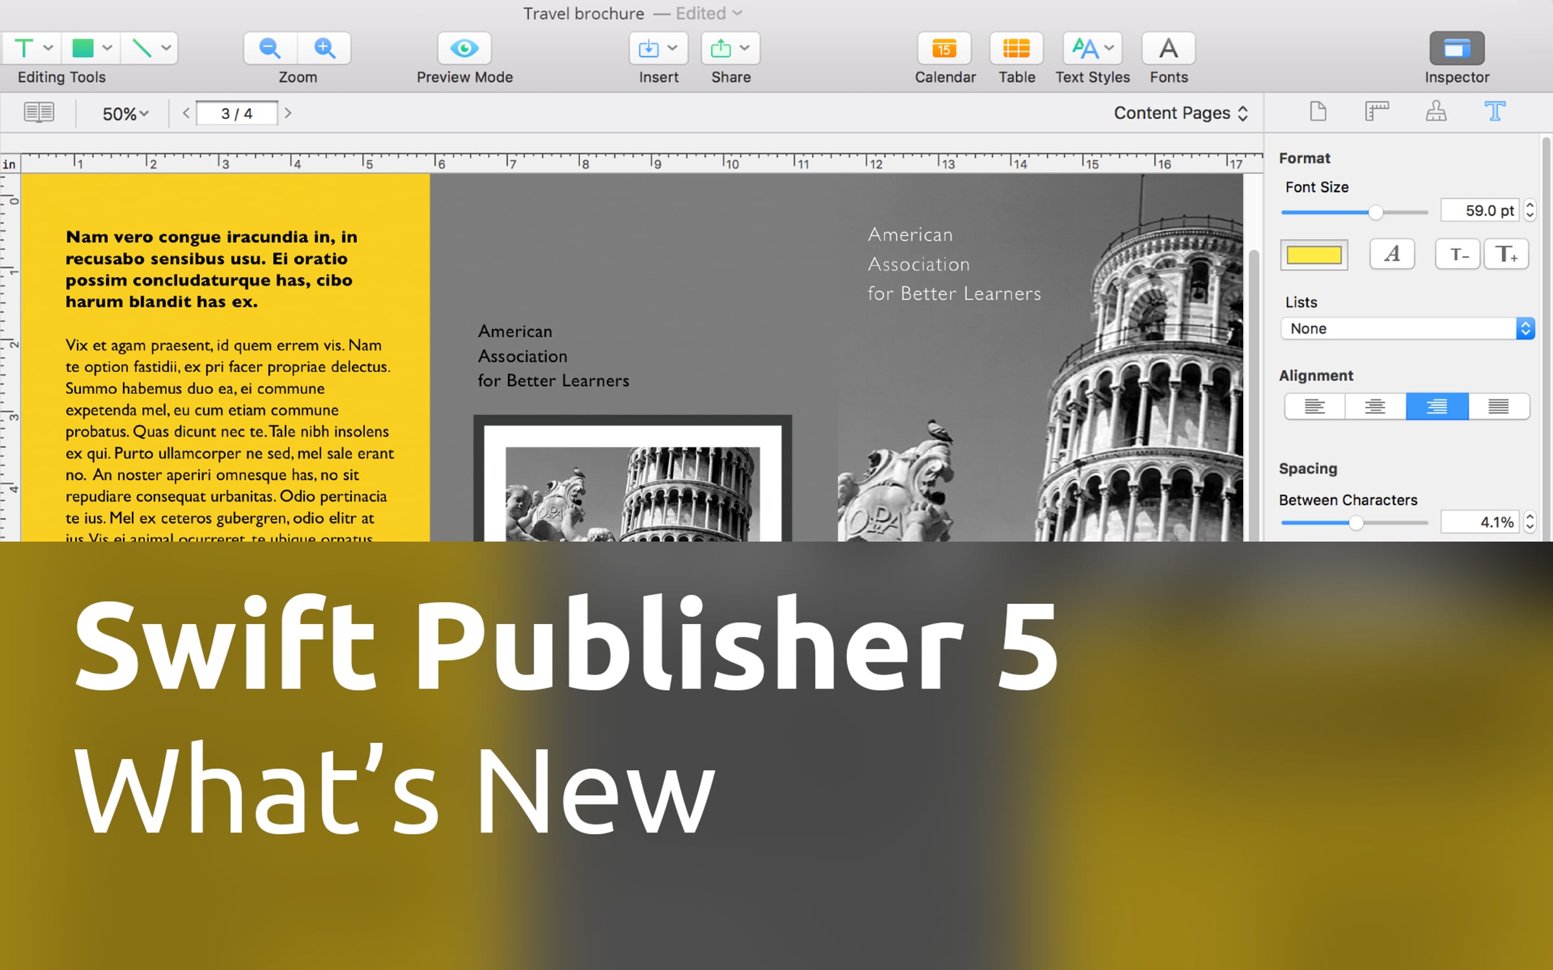1553x970 pixels.
Task: Expand the Text tool dropdown arrow
Action: (49, 48)
